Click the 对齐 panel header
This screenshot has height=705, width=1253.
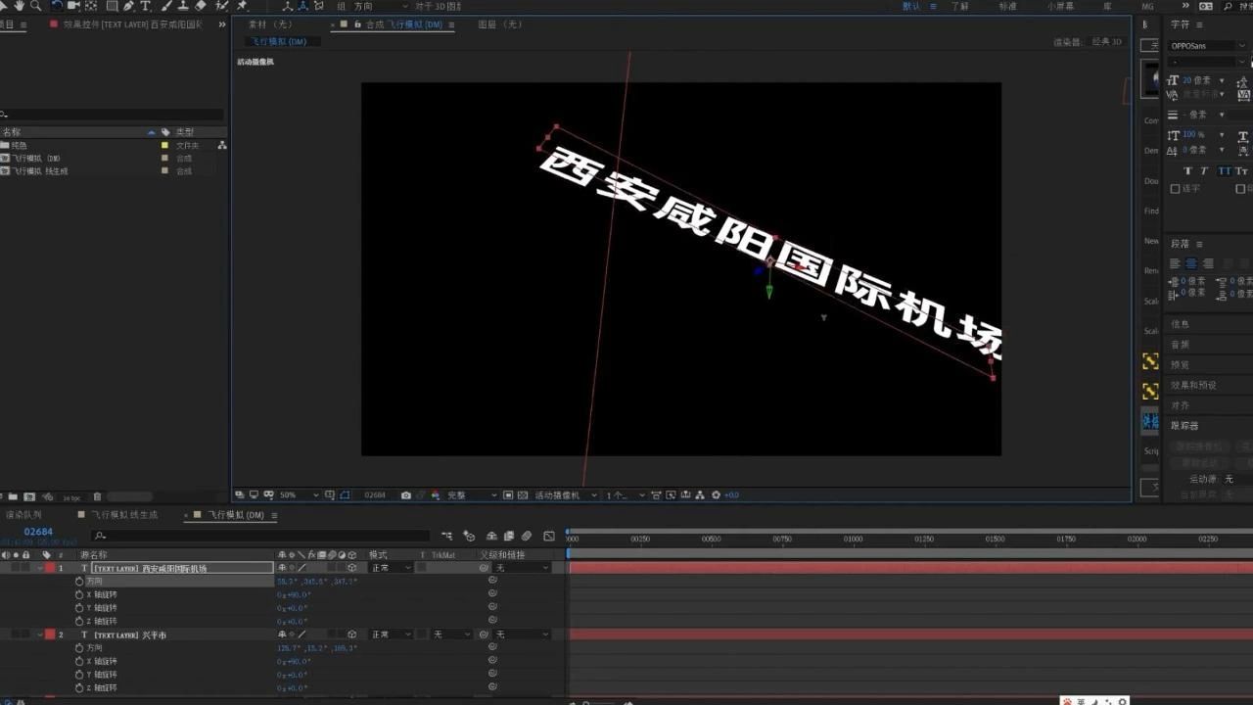point(1180,405)
